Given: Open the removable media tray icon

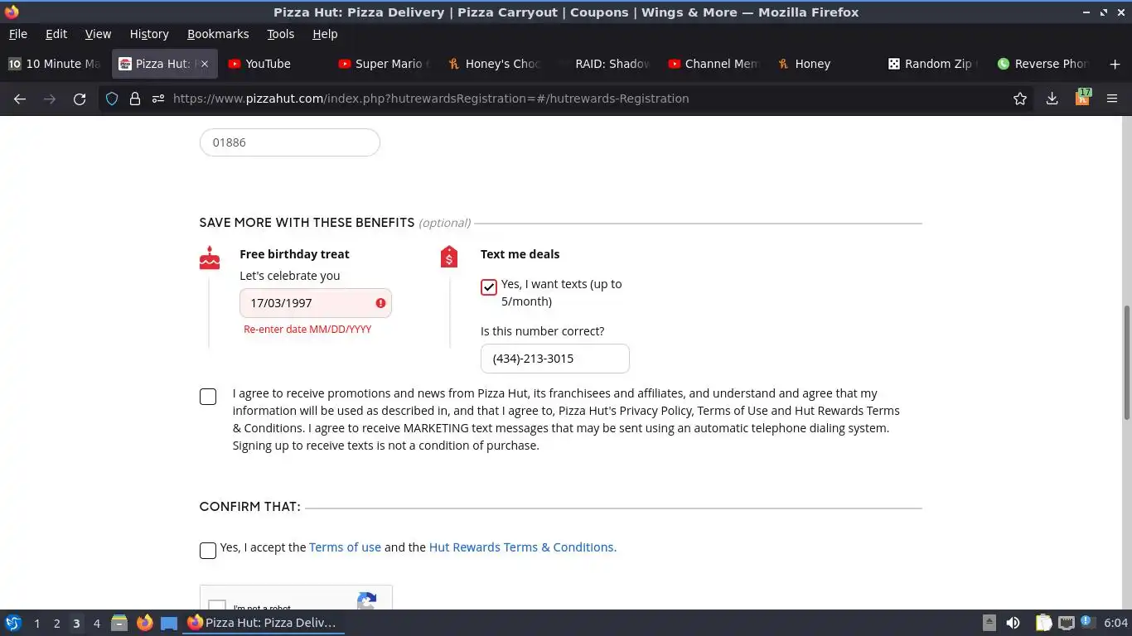Looking at the screenshot, I should click(989, 623).
